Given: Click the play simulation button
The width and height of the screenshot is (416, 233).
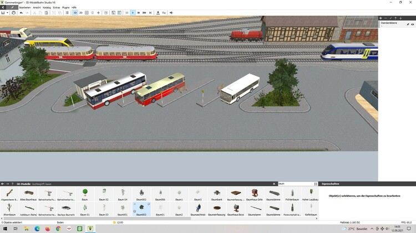Looking at the screenshot, I should pyautogui.click(x=133, y=12).
